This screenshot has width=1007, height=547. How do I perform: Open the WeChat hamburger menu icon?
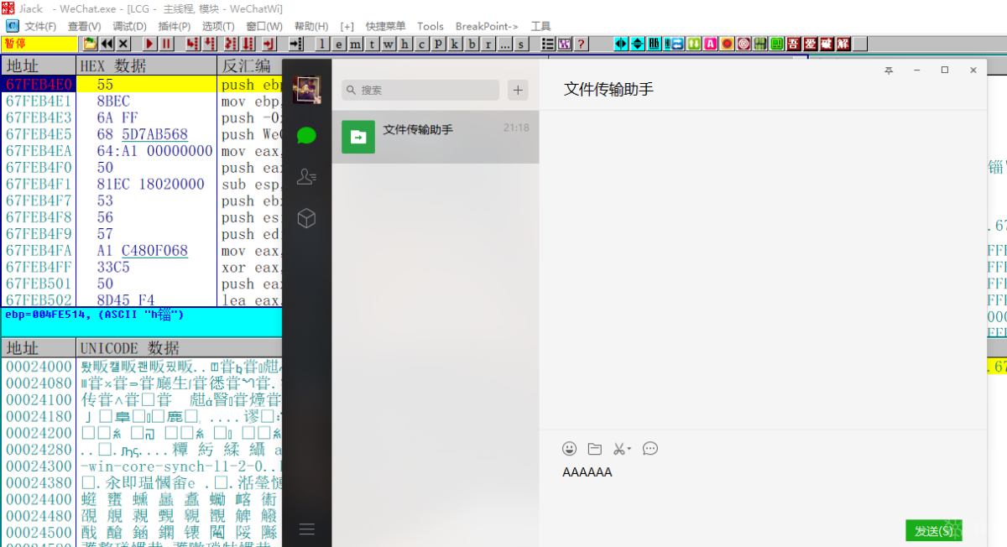306,529
